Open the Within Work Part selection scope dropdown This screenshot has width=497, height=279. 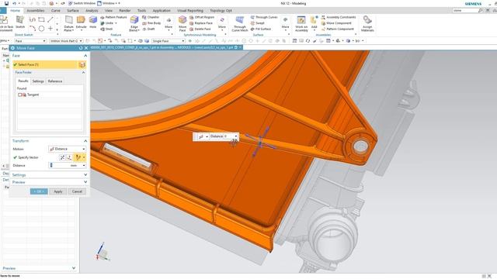[66, 41]
